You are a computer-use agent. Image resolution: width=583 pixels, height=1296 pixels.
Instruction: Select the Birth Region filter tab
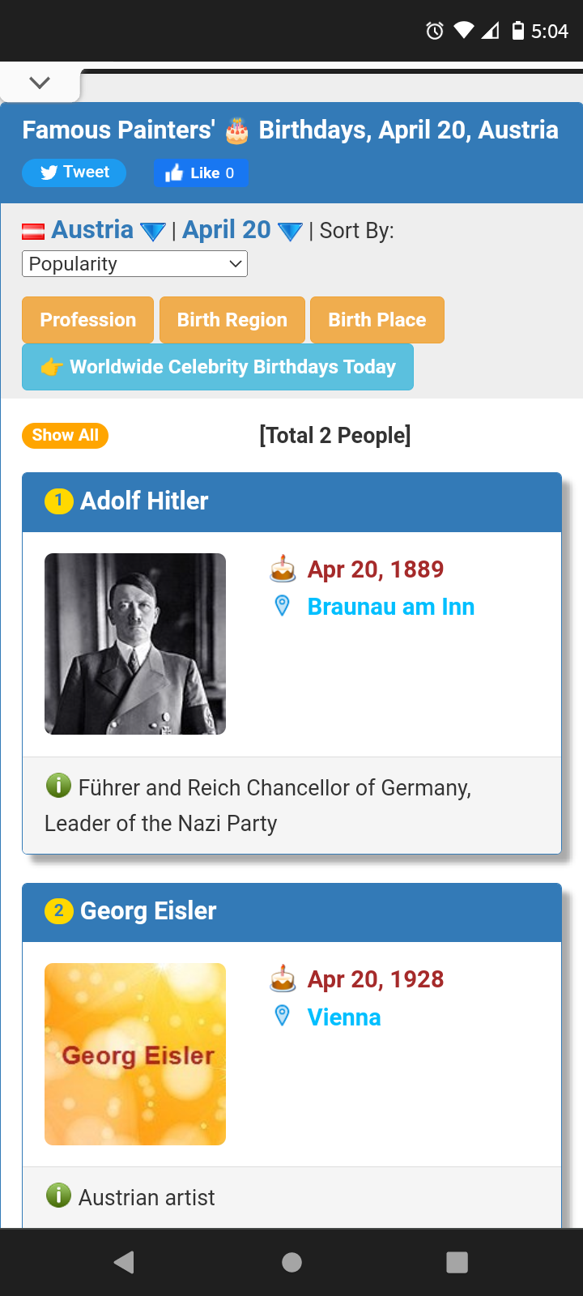tap(232, 320)
